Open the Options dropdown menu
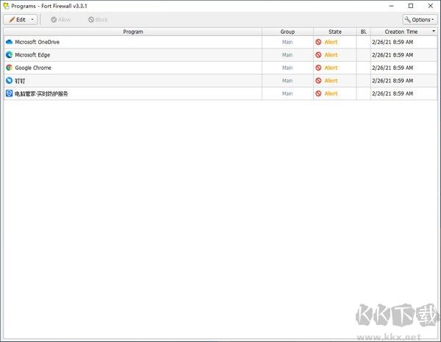 pyautogui.click(x=420, y=20)
